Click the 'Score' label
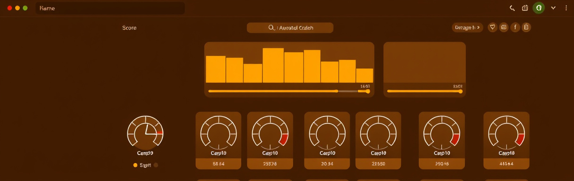 [129, 28]
